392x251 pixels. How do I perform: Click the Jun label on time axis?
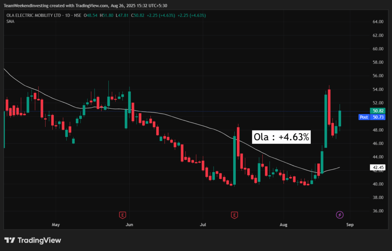click(129, 225)
